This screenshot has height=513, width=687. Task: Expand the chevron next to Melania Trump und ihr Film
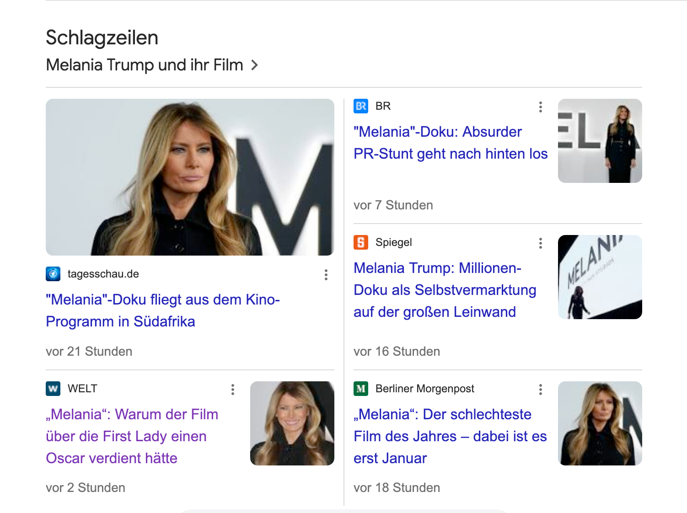(x=255, y=65)
